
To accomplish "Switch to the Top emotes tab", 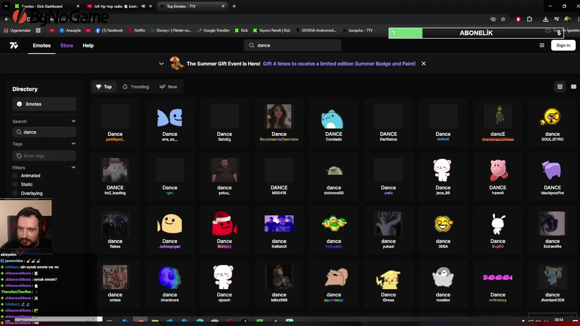I will [x=104, y=86].
